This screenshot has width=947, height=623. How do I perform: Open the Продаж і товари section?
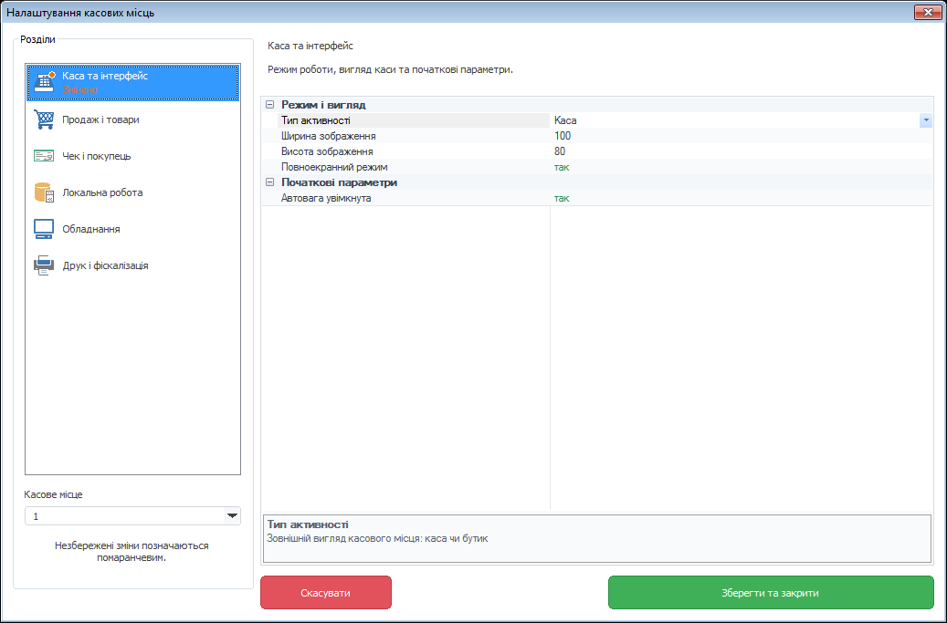132,119
